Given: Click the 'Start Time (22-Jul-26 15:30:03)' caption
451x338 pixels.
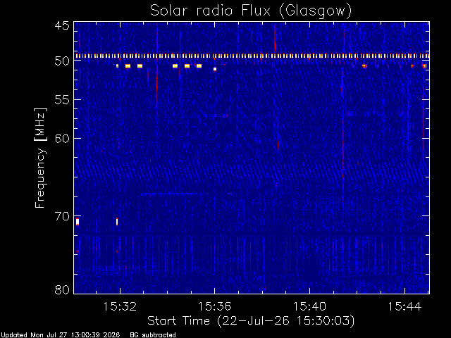Looking at the screenshot, I should (x=251, y=321).
